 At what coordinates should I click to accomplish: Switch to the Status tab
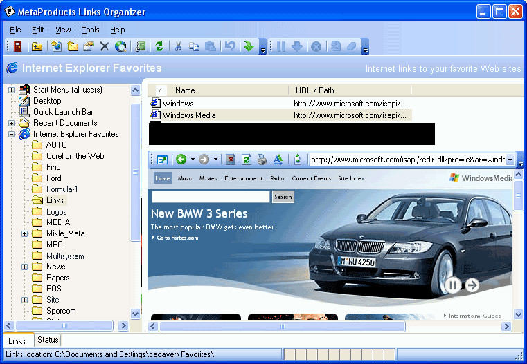click(48, 340)
